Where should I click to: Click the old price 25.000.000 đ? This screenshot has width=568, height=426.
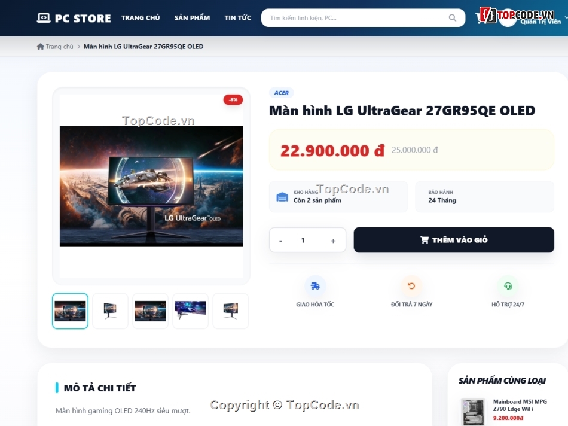[415, 150]
